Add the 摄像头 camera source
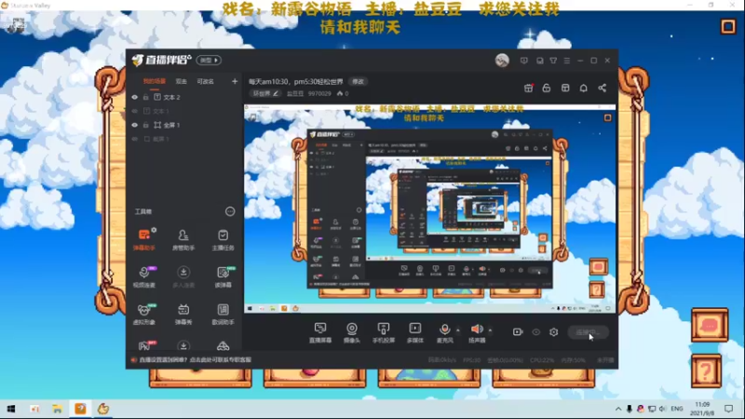Image resolution: width=745 pixels, height=419 pixels. [x=352, y=332]
